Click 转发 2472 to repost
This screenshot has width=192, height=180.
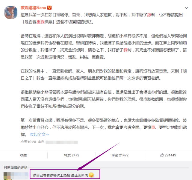(72, 155)
